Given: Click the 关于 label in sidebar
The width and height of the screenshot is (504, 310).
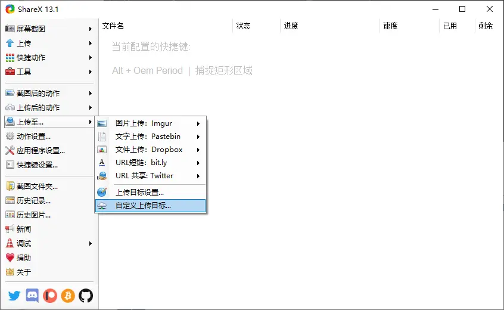Looking at the screenshot, I should (x=24, y=272).
